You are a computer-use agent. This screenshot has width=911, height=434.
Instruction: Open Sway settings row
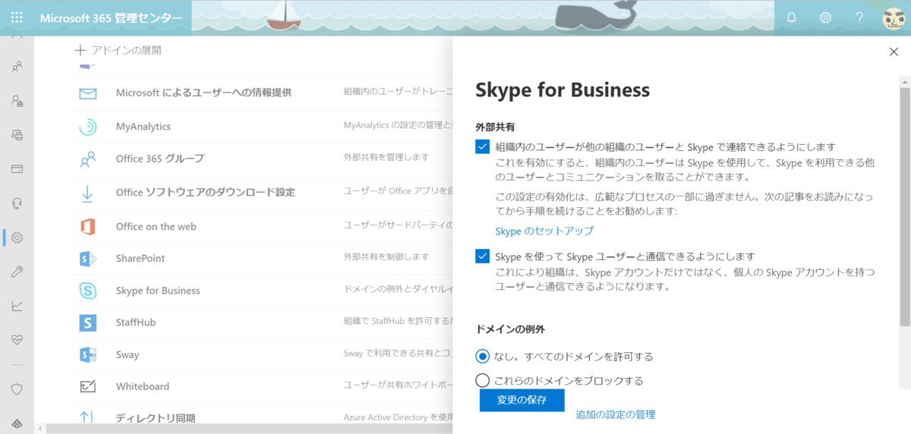pyautogui.click(x=260, y=354)
